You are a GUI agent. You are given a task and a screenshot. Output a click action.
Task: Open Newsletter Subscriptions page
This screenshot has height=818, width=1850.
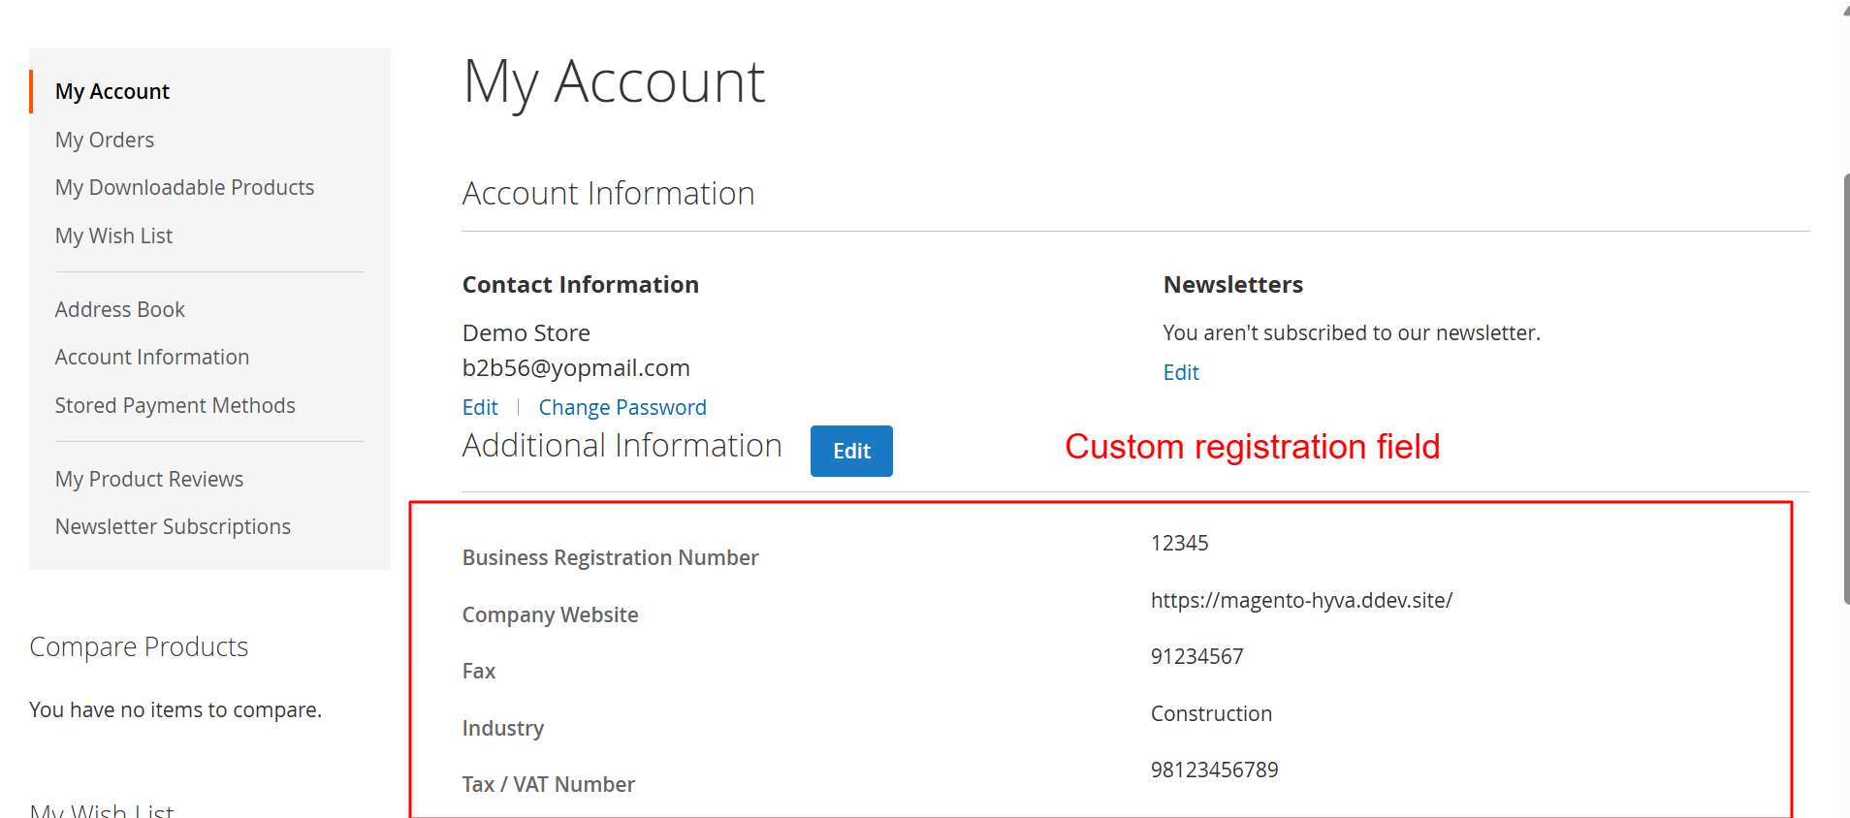tap(173, 526)
